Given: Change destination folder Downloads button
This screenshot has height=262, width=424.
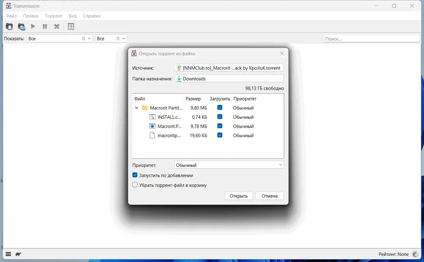Looking at the screenshot, I should [x=229, y=79].
